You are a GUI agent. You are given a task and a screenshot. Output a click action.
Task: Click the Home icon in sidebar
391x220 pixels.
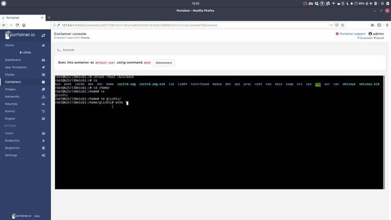coord(43,45)
